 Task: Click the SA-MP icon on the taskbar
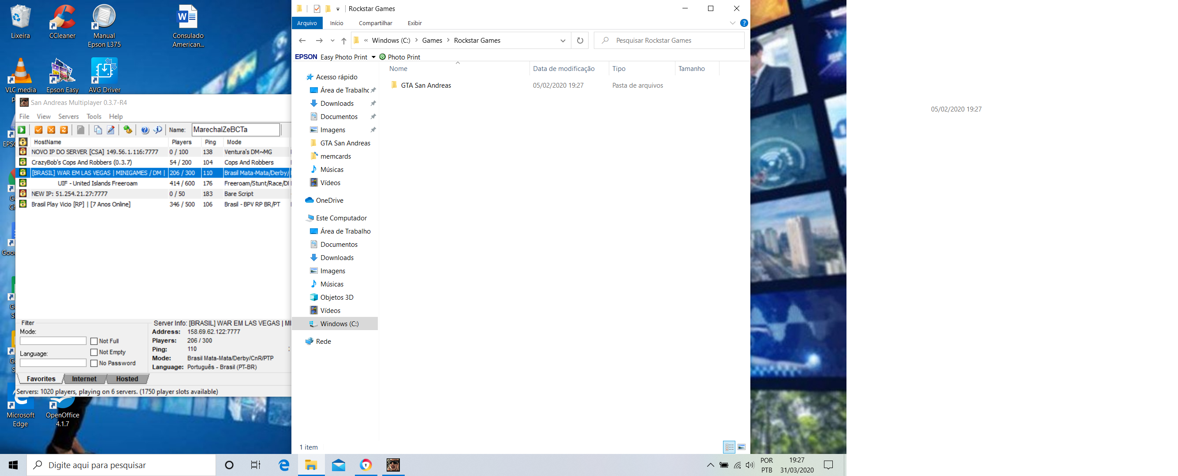[x=393, y=465]
